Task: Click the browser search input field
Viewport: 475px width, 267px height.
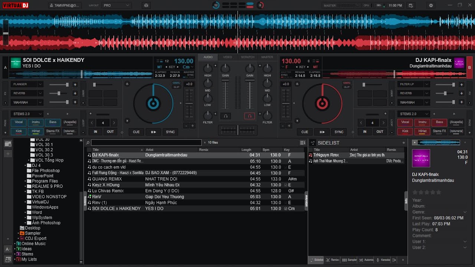Action: click(146, 142)
